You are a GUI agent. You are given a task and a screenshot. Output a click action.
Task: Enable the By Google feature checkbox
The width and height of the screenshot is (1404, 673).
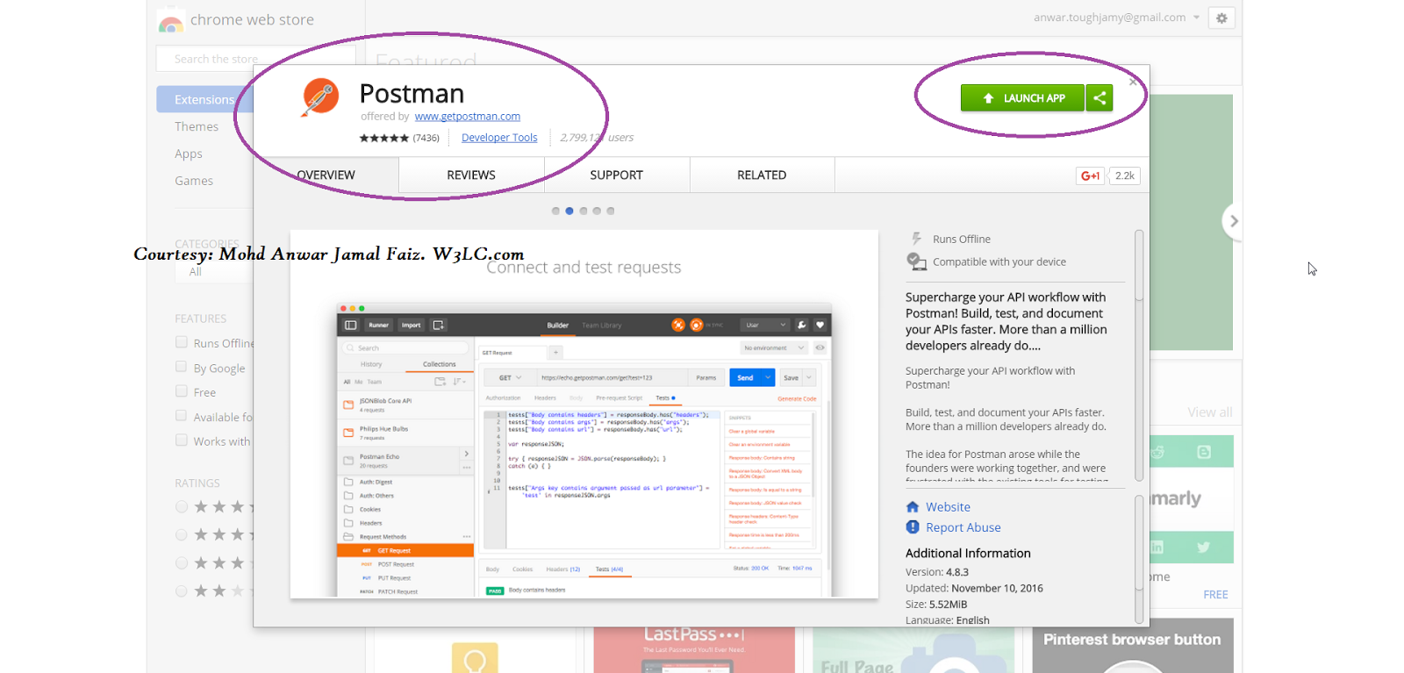182,367
